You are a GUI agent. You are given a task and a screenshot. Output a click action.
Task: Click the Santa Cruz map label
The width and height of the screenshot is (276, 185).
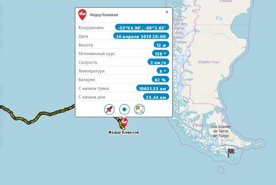(x=210, y=62)
